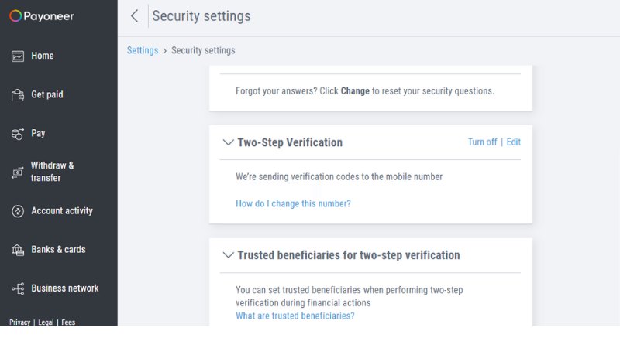The height and width of the screenshot is (348, 620).
Task: Open Home via its sidebar icon
Action: [x=18, y=56]
